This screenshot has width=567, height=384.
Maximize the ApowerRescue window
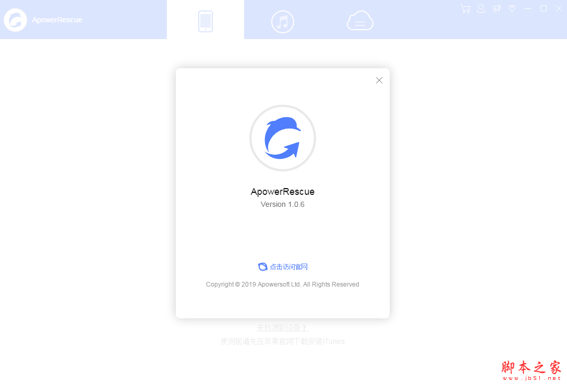click(544, 8)
